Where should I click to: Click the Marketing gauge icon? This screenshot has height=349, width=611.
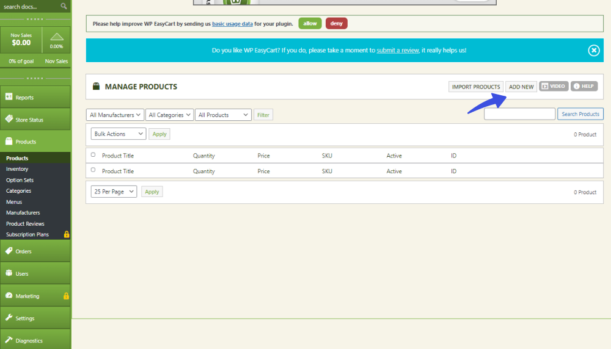9,295
